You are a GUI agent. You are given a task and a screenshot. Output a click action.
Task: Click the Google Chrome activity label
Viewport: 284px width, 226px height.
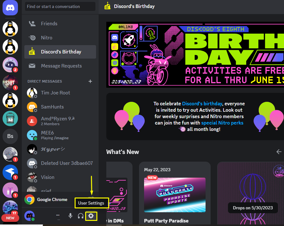pyautogui.click(x=52, y=199)
